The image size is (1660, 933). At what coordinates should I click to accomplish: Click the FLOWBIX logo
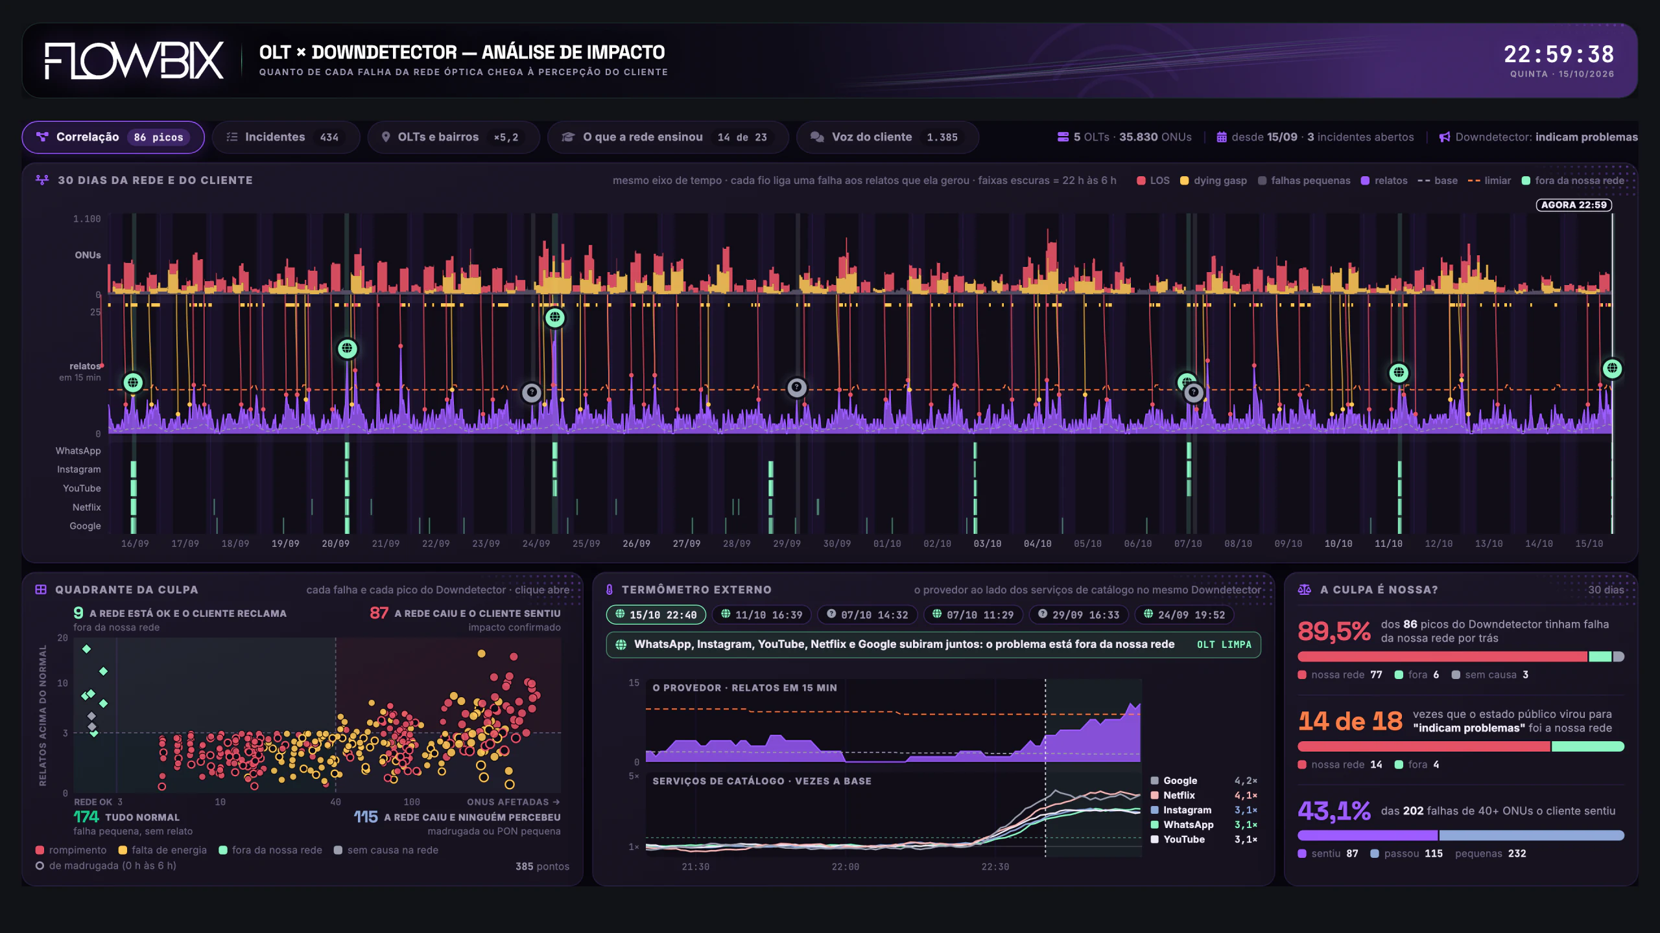[x=134, y=61]
